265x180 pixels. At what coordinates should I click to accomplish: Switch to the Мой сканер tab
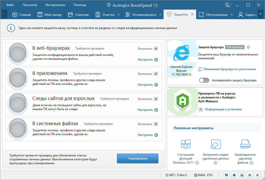click(x=49, y=15)
